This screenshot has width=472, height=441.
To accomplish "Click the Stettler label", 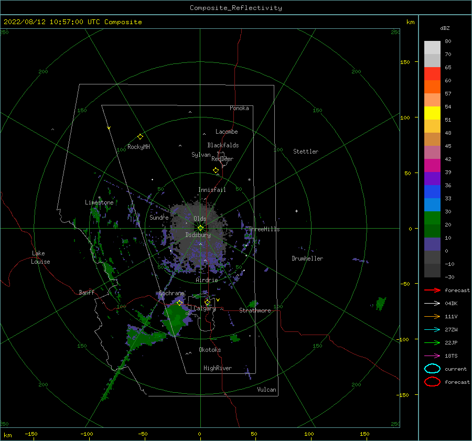I will (306, 152).
